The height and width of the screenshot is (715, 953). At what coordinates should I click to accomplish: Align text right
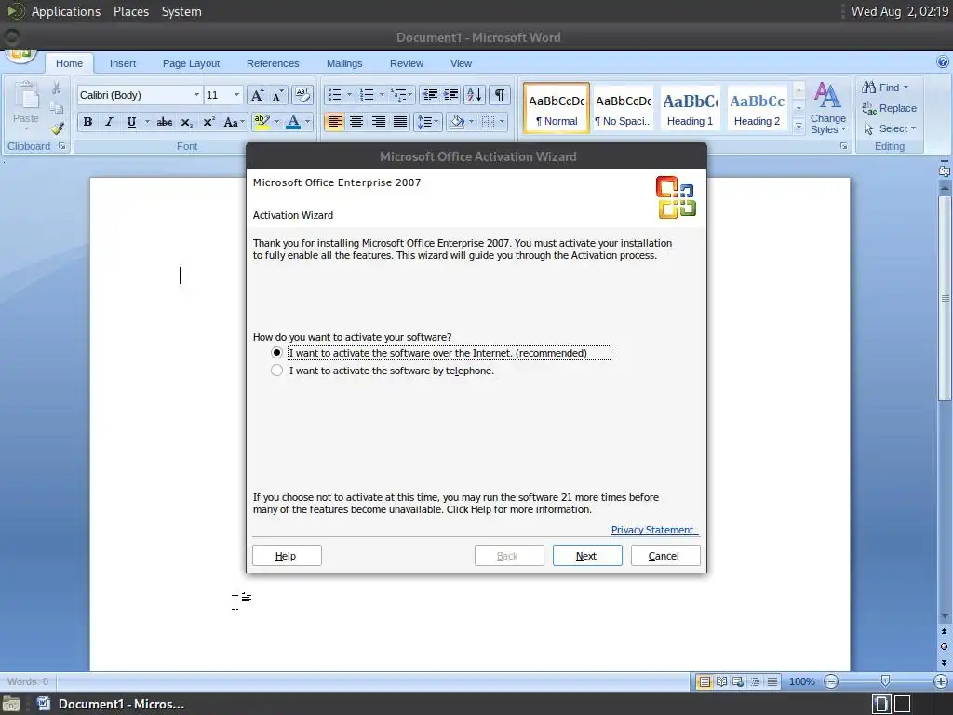(378, 122)
